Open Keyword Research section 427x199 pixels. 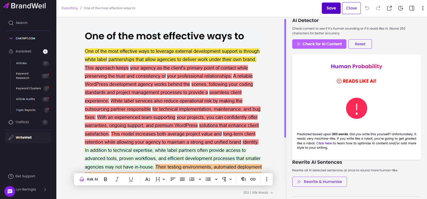pyautogui.click(x=23, y=76)
